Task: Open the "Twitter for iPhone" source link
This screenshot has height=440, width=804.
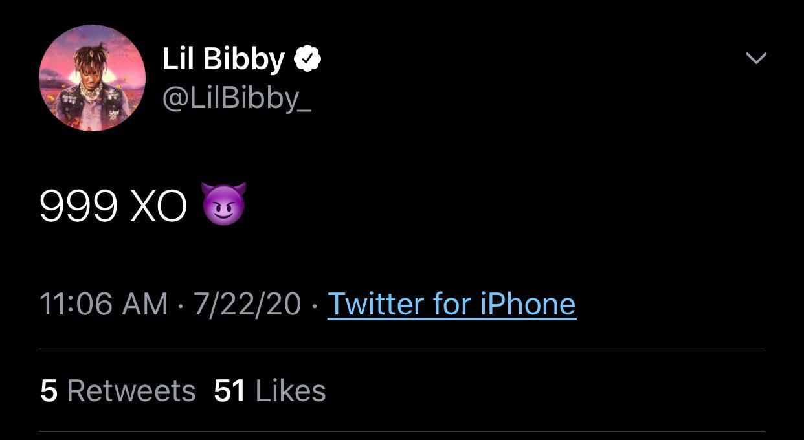Action: 451,303
